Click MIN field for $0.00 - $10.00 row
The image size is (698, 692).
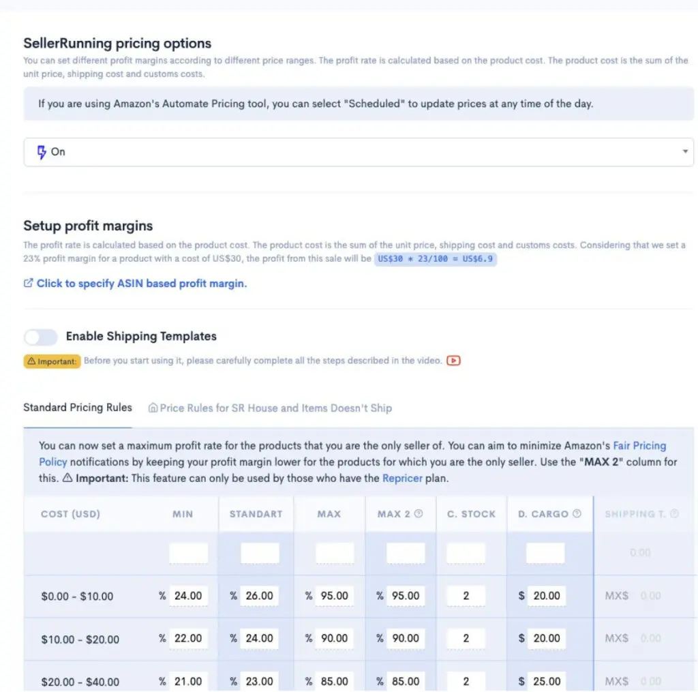(x=188, y=596)
